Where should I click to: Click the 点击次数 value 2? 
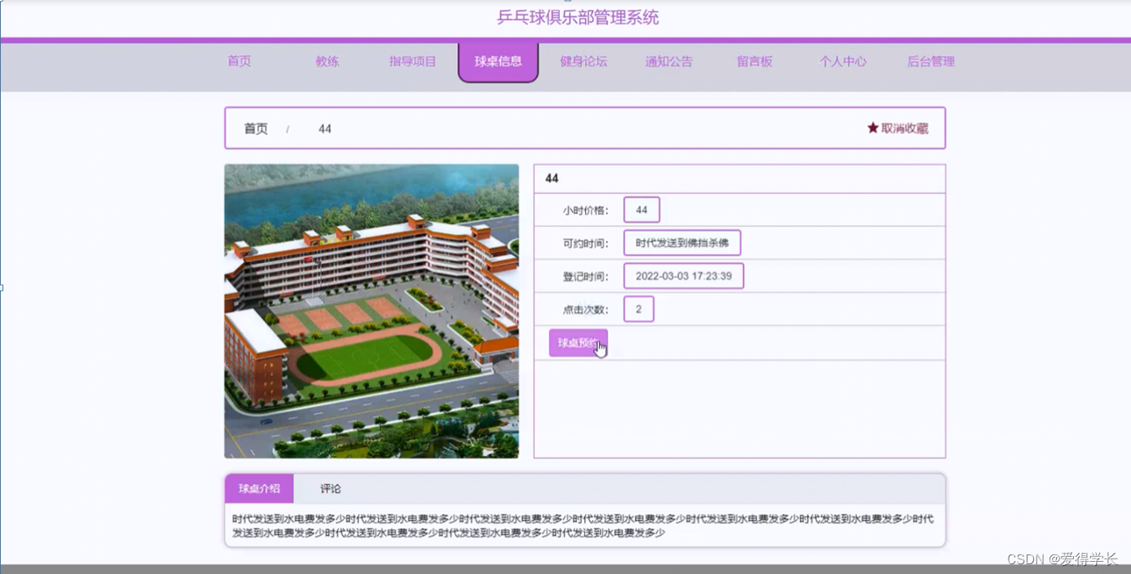click(x=639, y=309)
